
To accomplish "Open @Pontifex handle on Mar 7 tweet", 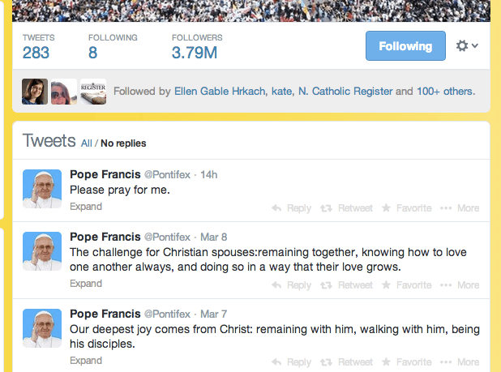I will (x=167, y=314).
